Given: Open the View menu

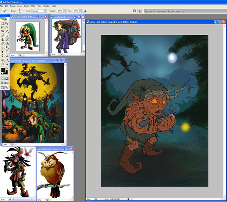Looking at the screenshot, I should 39,6.
